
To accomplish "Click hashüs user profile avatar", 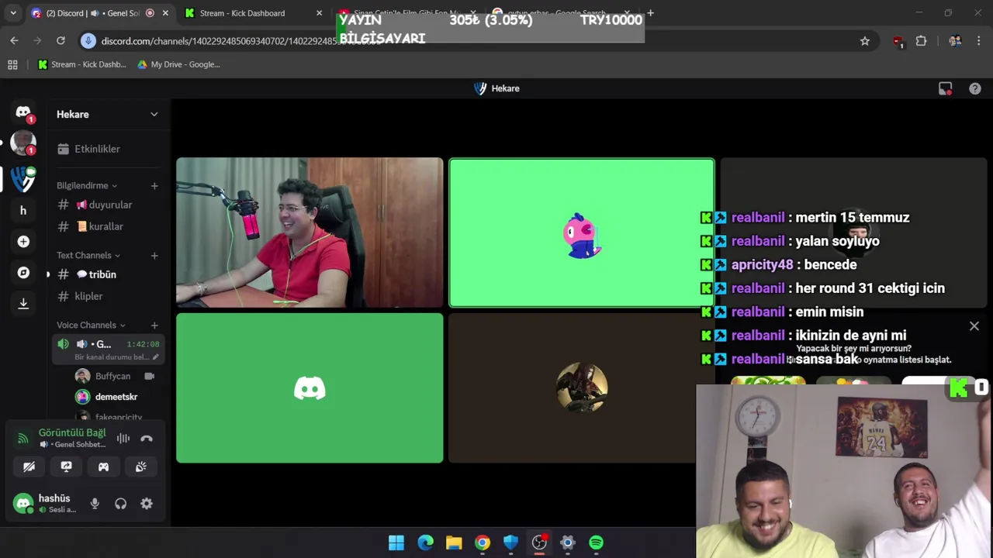I will [23, 504].
